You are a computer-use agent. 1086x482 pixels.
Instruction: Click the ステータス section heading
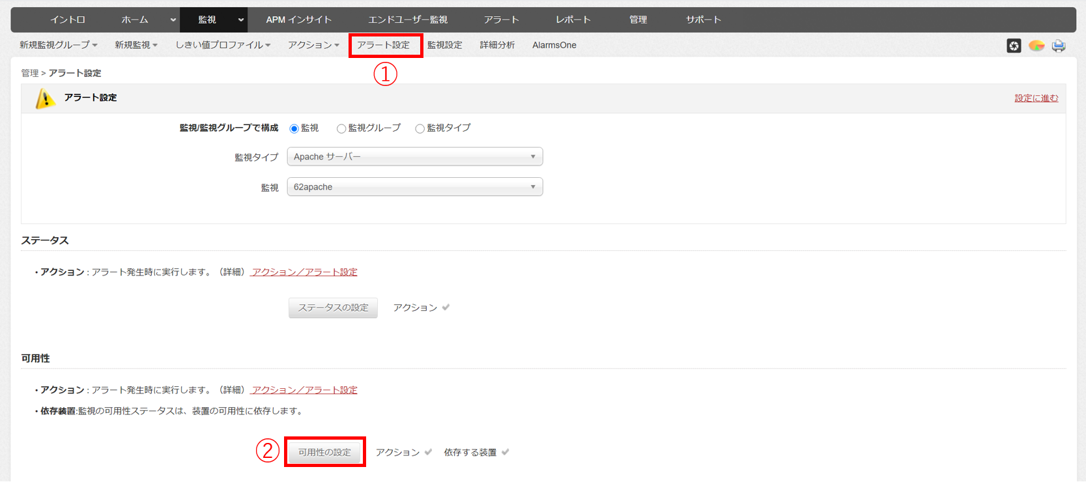[45, 240]
